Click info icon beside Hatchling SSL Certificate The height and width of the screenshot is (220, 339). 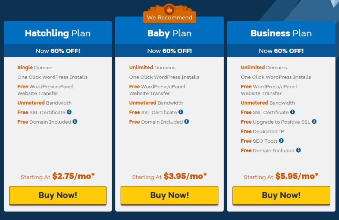[x=69, y=112]
